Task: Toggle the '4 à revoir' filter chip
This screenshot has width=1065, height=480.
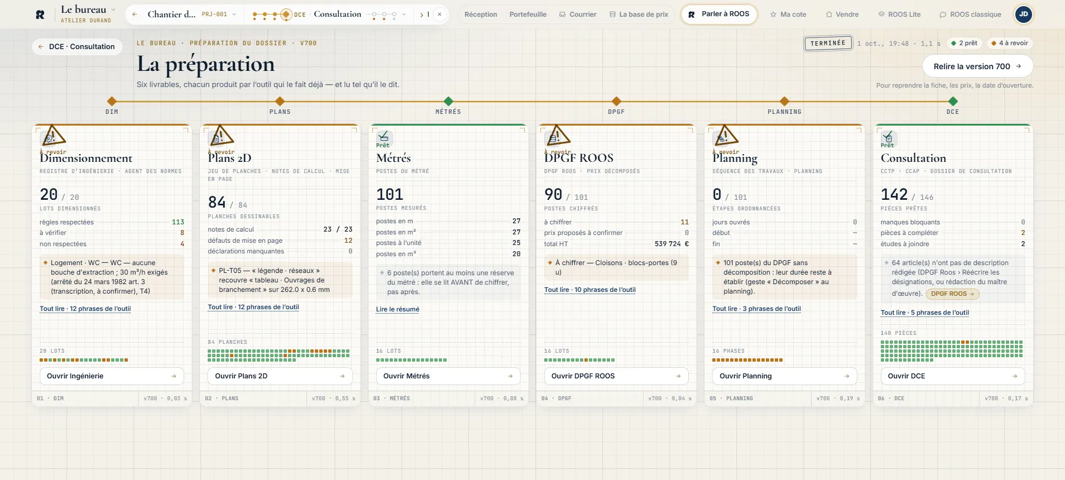Action: tap(1010, 43)
